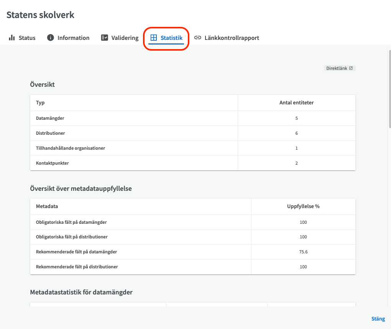Click the chain link icon beside Länkkontrollrapport
This screenshot has height=329, width=391.
coord(198,38)
